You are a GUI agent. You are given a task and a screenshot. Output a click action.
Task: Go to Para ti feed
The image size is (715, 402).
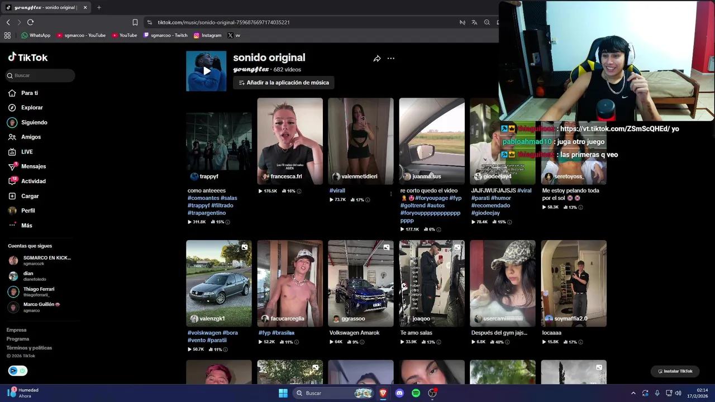tap(23, 93)
